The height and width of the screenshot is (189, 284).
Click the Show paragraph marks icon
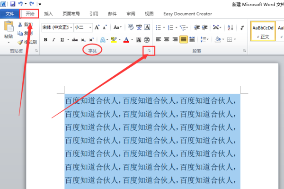[242, 27]
